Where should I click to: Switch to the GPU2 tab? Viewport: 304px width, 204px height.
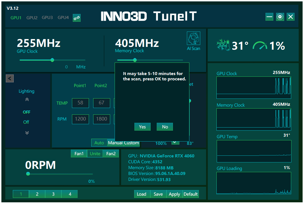[x=32, y=18]
